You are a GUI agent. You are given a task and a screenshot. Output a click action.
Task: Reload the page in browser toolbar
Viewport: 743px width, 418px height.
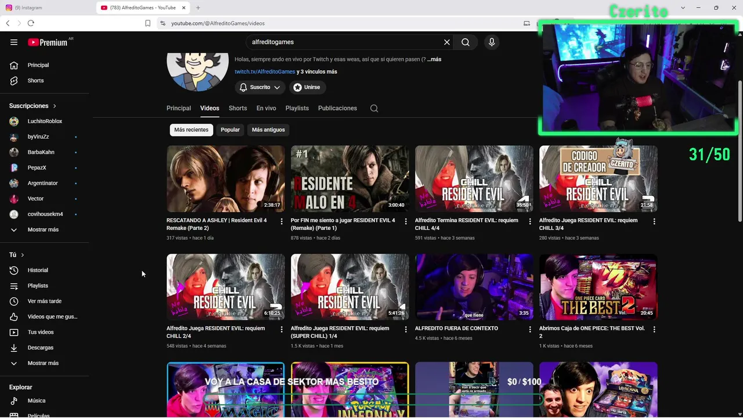click(x=31, y=23)
